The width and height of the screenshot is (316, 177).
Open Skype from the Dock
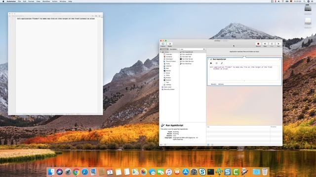click(202, 172)
